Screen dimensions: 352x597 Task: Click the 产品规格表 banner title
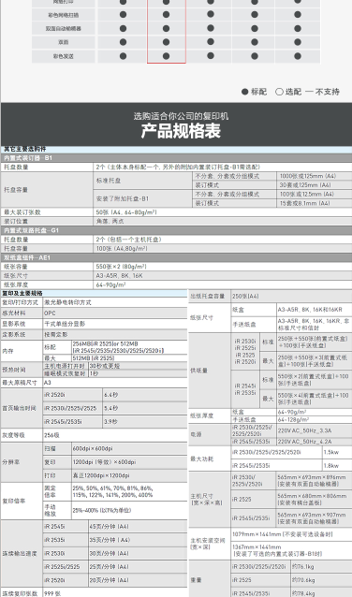181,131
